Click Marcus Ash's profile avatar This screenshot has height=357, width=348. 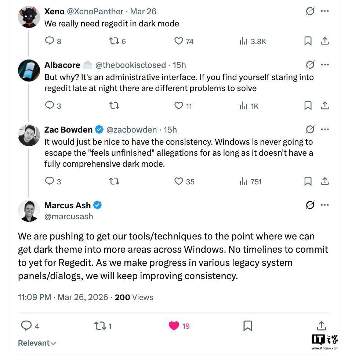pos(29,211)
